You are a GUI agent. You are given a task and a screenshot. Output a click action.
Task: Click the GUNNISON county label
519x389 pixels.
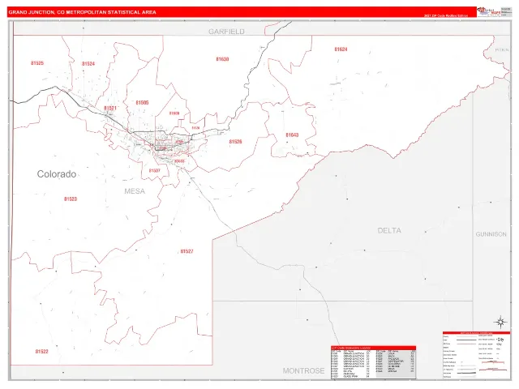point(491,234)
